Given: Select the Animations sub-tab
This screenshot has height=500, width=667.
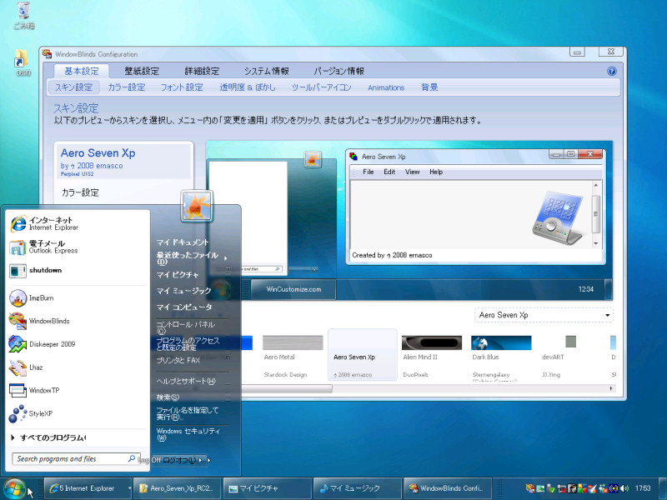Looking at the screenshot, I should pos(386,87).
